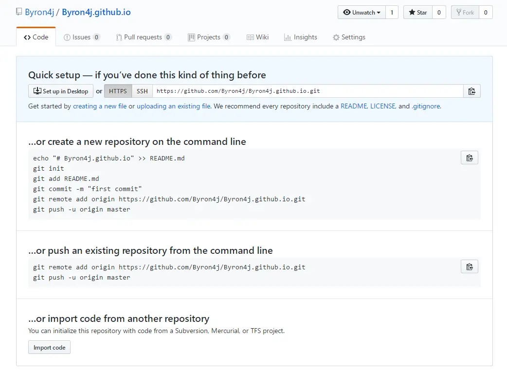Open the Unwatch dropdown
The width and height of the screenshot is (507, 370).
[362, 12]
